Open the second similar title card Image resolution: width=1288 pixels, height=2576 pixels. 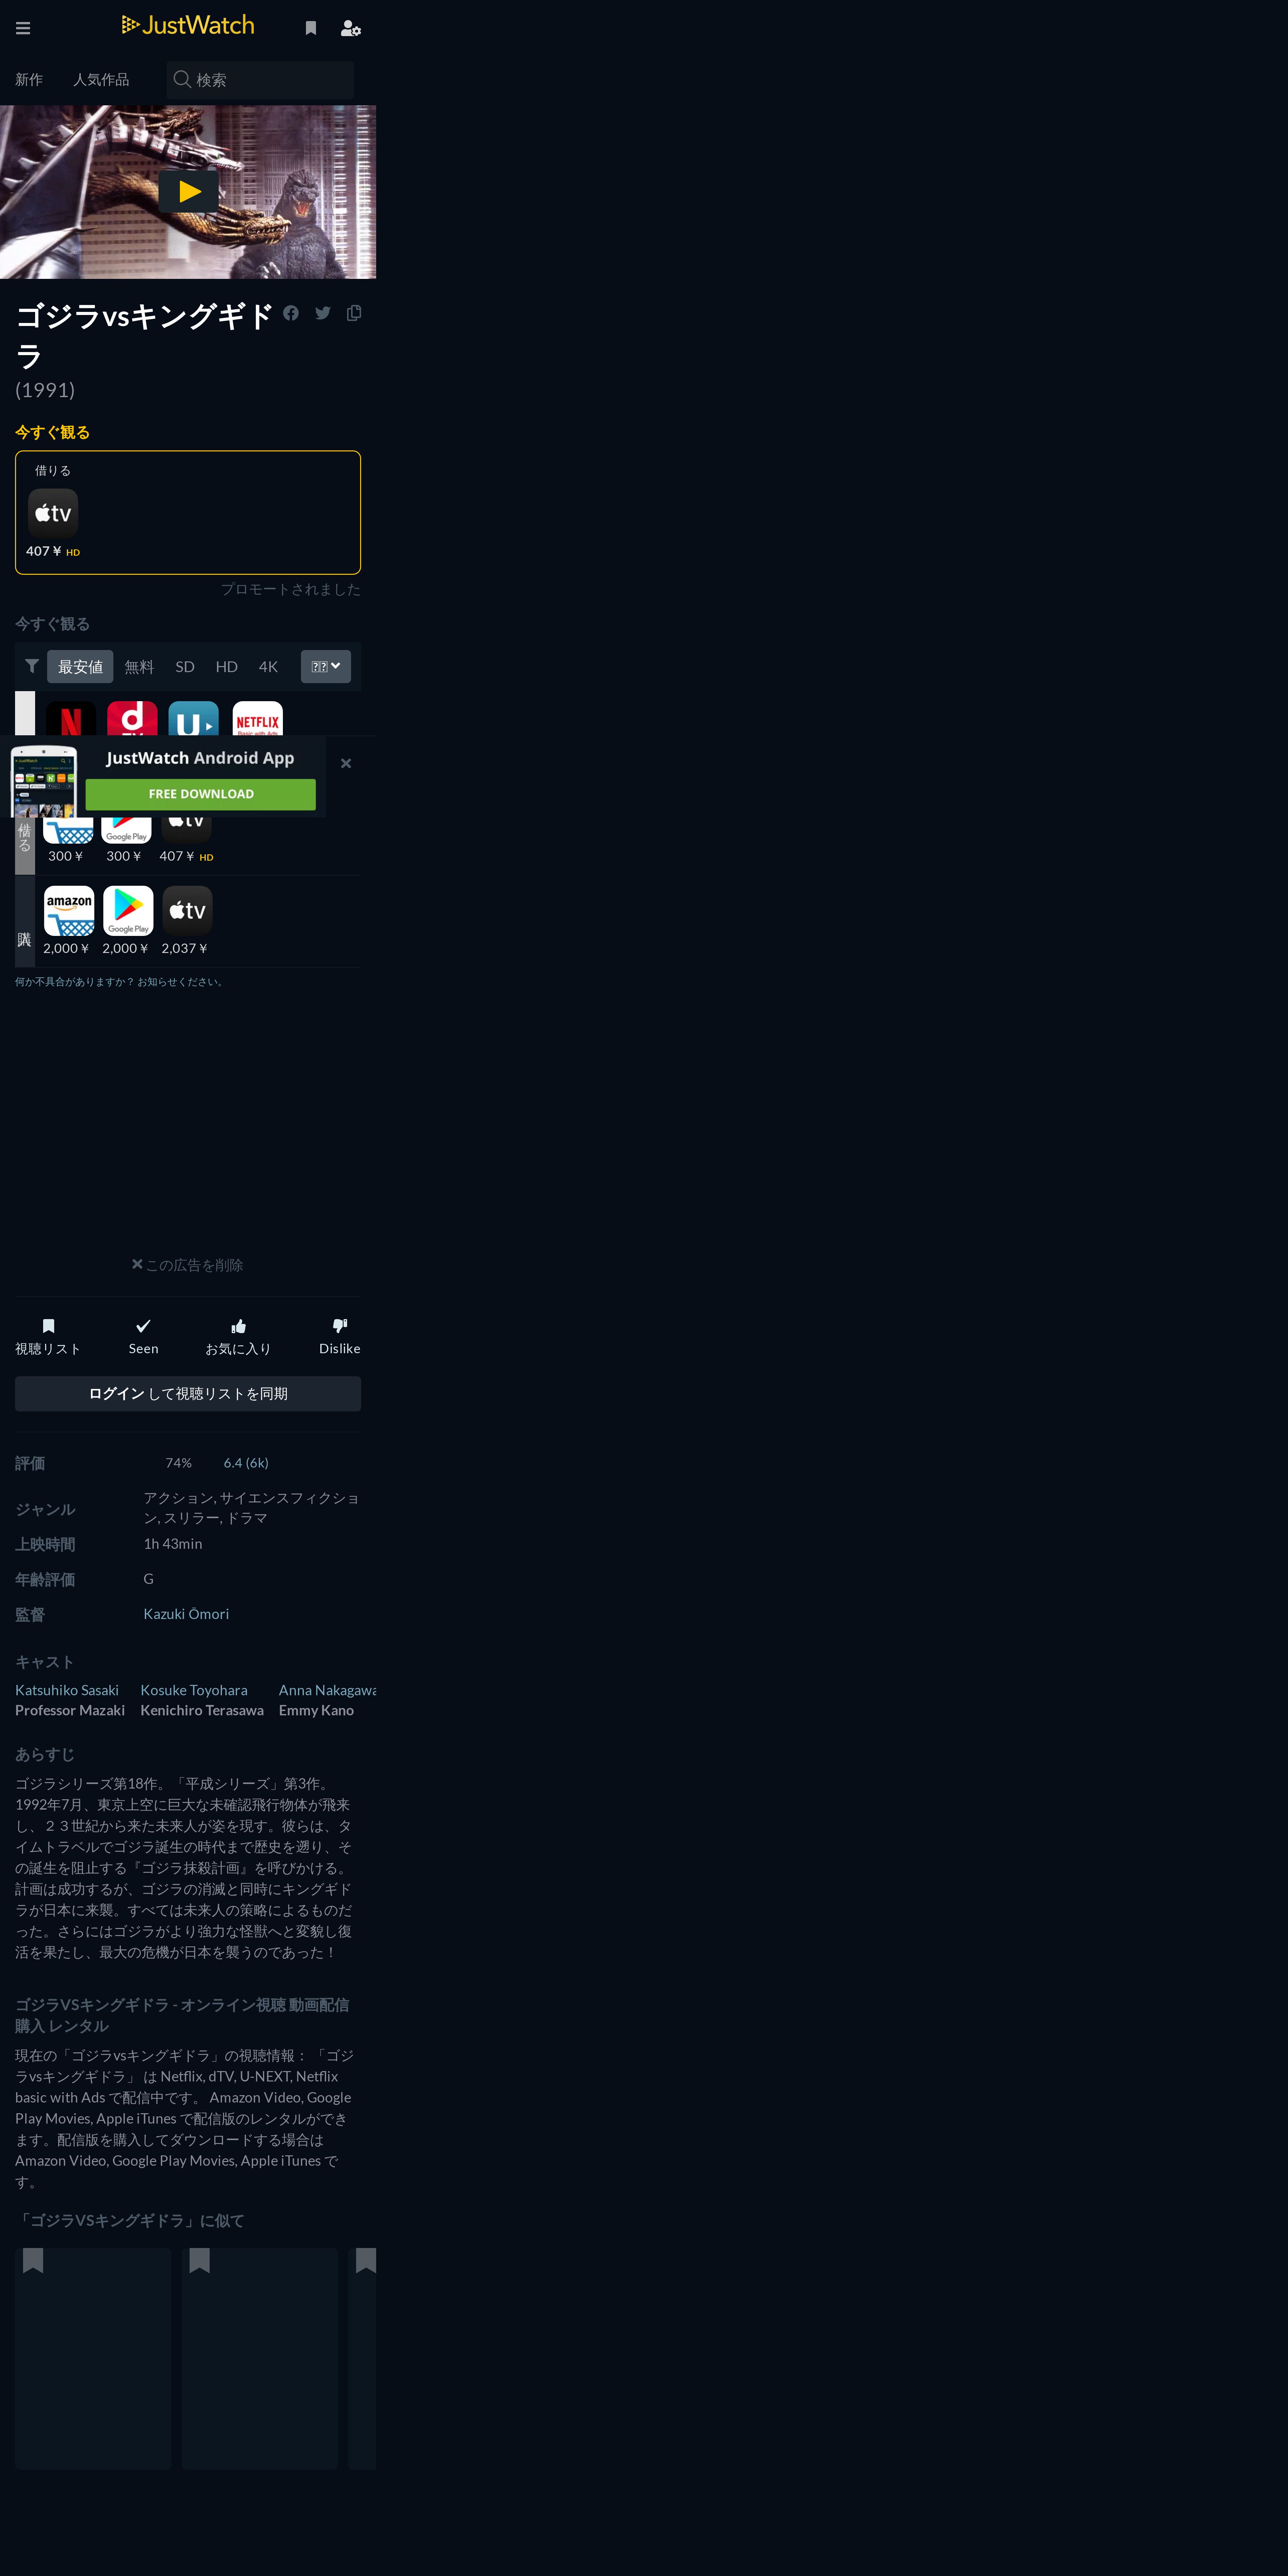point(260,2358)
